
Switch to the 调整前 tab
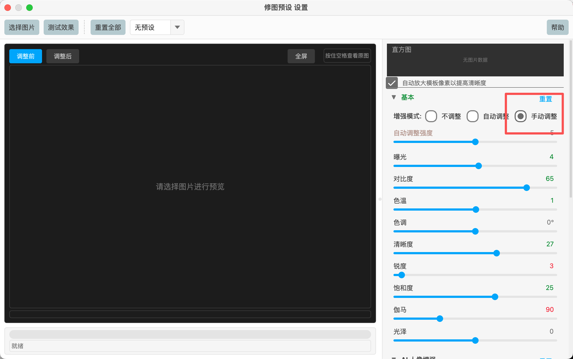[x=25, y=56]
